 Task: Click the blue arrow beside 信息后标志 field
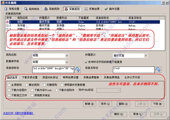point(158,70)
